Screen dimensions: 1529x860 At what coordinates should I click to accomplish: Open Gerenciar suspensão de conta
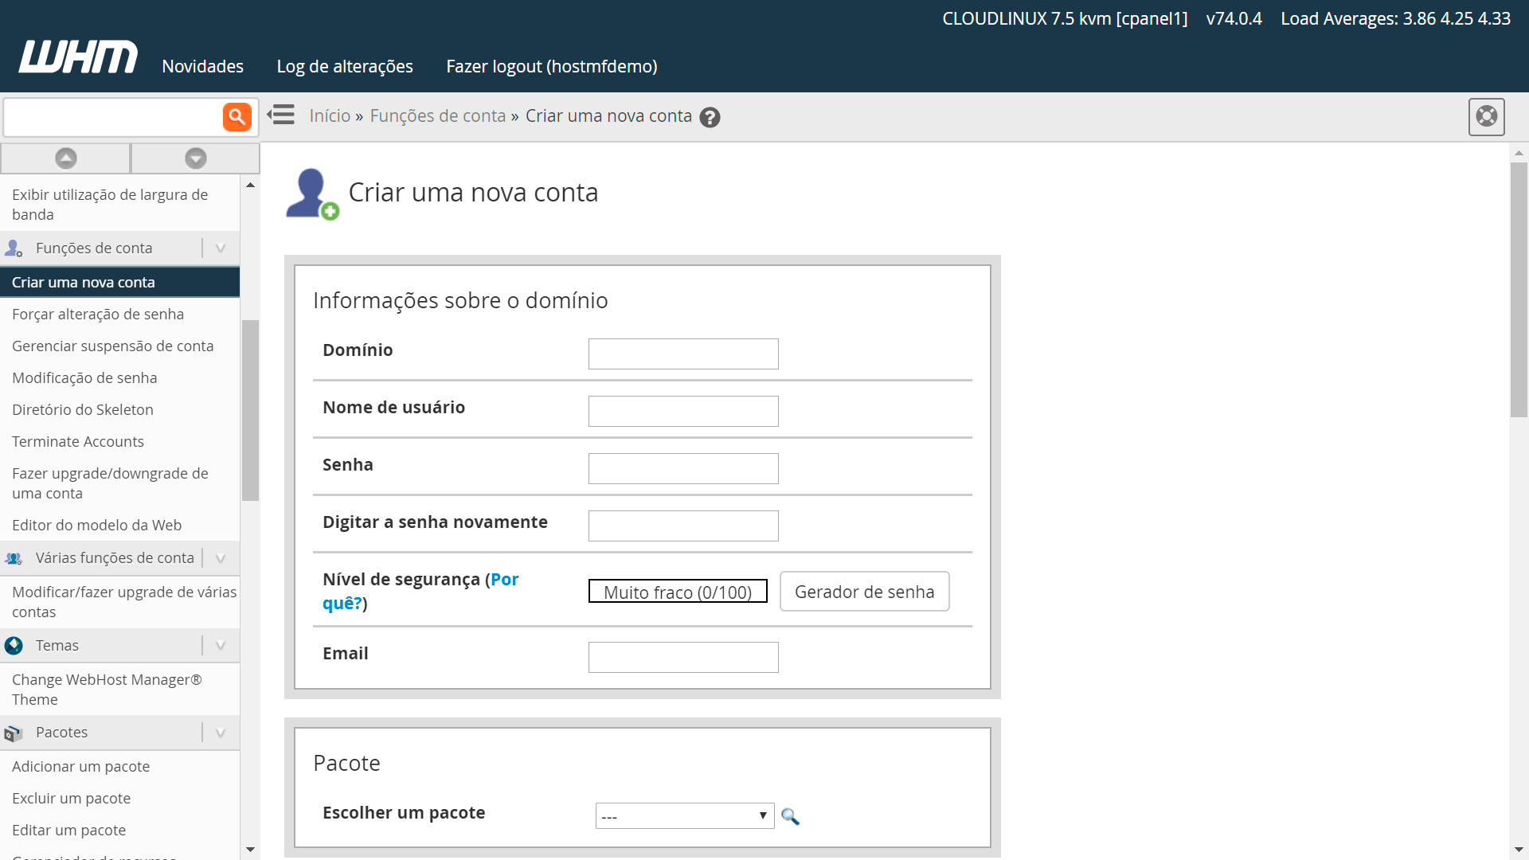click(x=113, y=346)
